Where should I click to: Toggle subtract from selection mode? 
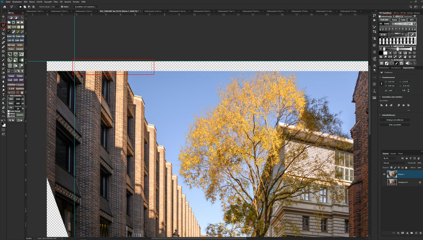point(29,7)
